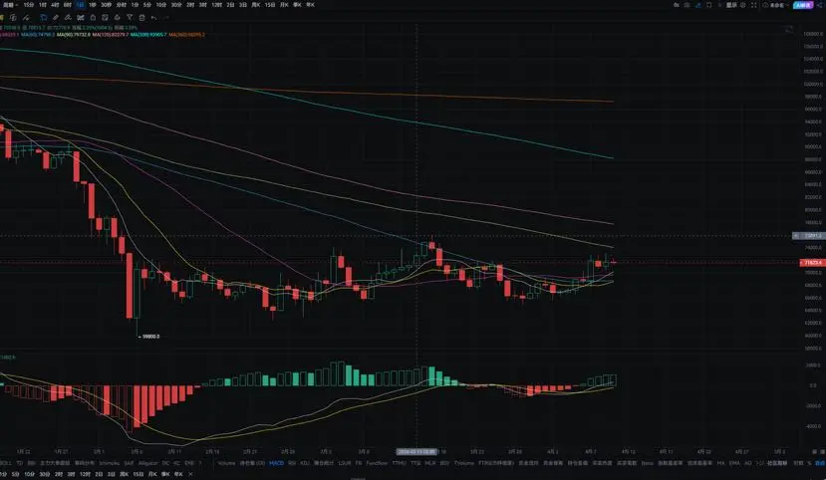Click the crossed-lines measurement tool icon
Viewport: 826px width, 480px height.
[x=80, y=17]
